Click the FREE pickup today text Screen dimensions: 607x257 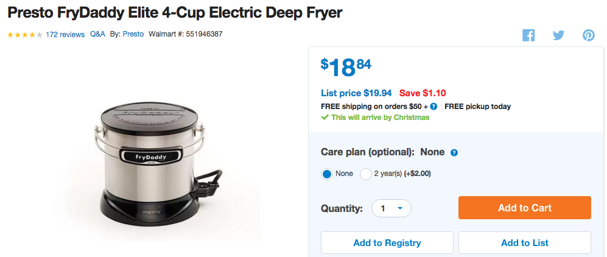click(x=478, y=107)
